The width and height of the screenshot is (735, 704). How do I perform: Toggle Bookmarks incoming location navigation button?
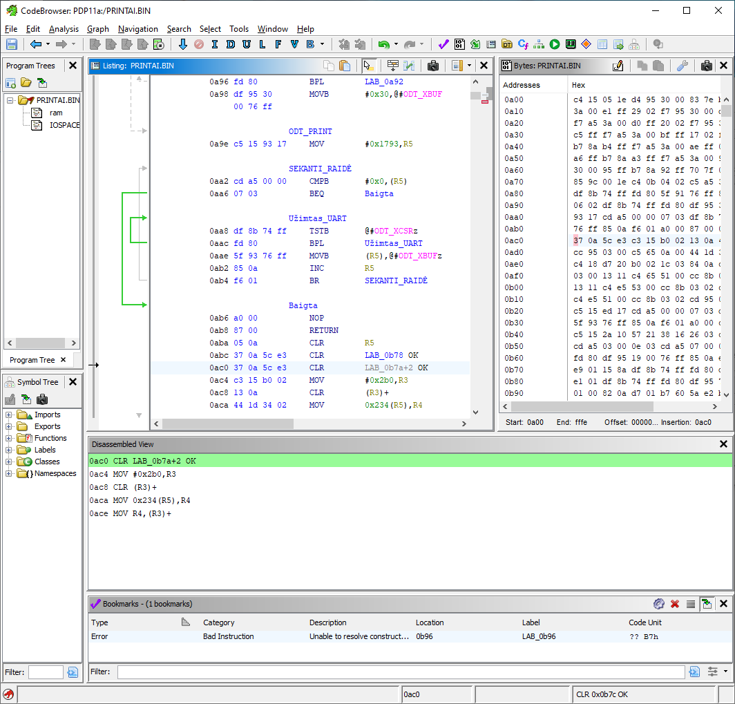[x=707, y=604]
